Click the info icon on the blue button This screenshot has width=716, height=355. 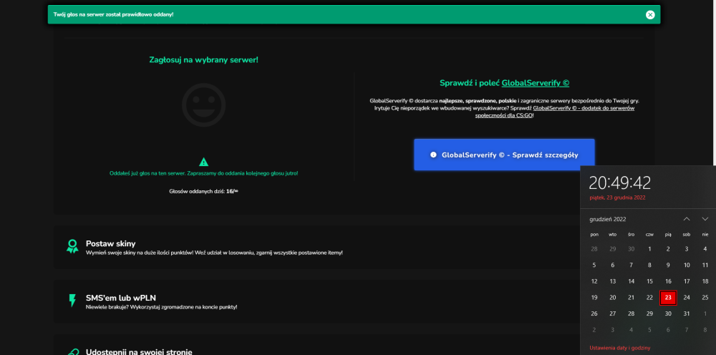433,155
